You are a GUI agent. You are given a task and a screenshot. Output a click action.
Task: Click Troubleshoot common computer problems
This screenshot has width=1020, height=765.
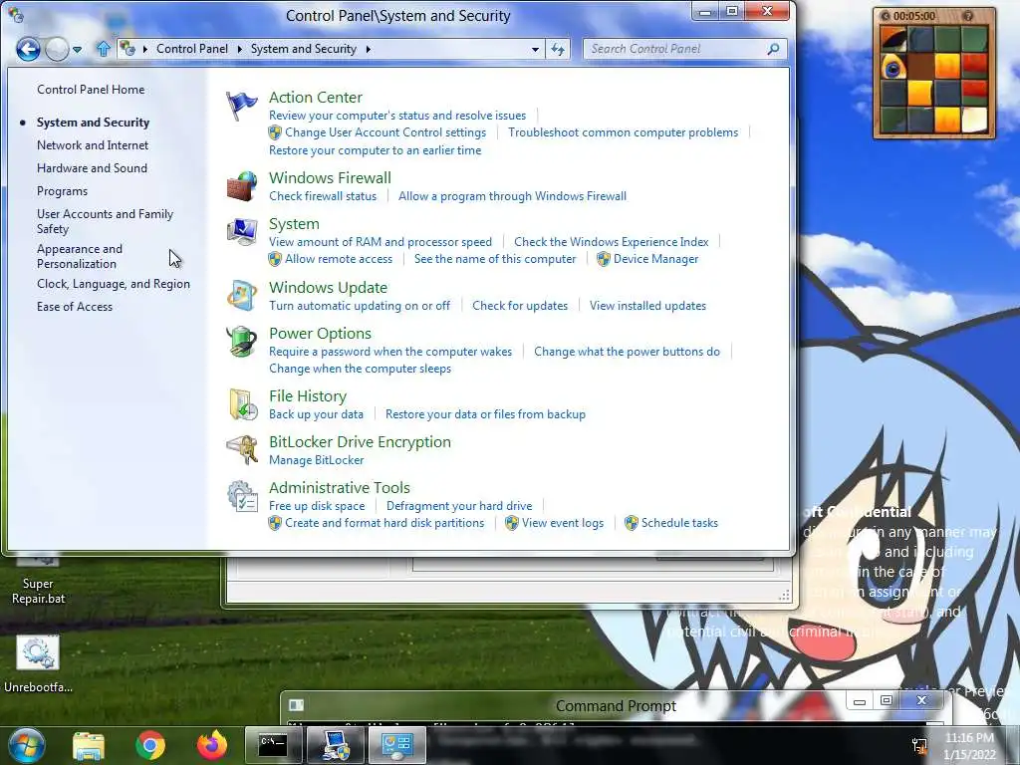pyautogui.click(x=624, y=132)
